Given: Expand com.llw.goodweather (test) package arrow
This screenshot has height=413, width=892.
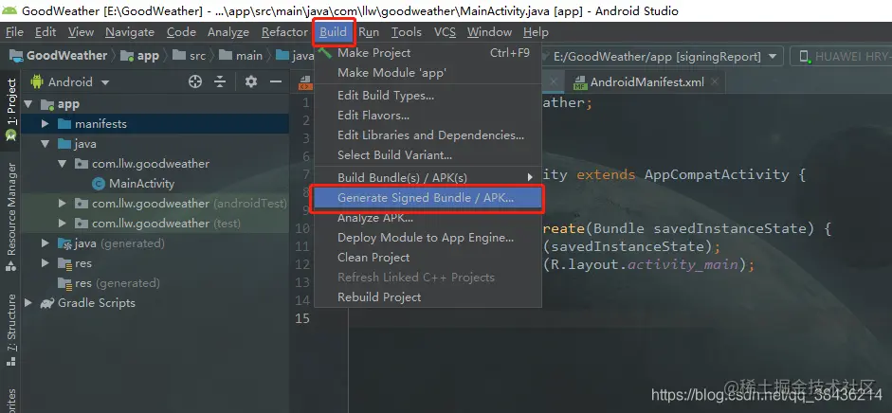Looking at the screenshot, I should [x=62, y=224].
